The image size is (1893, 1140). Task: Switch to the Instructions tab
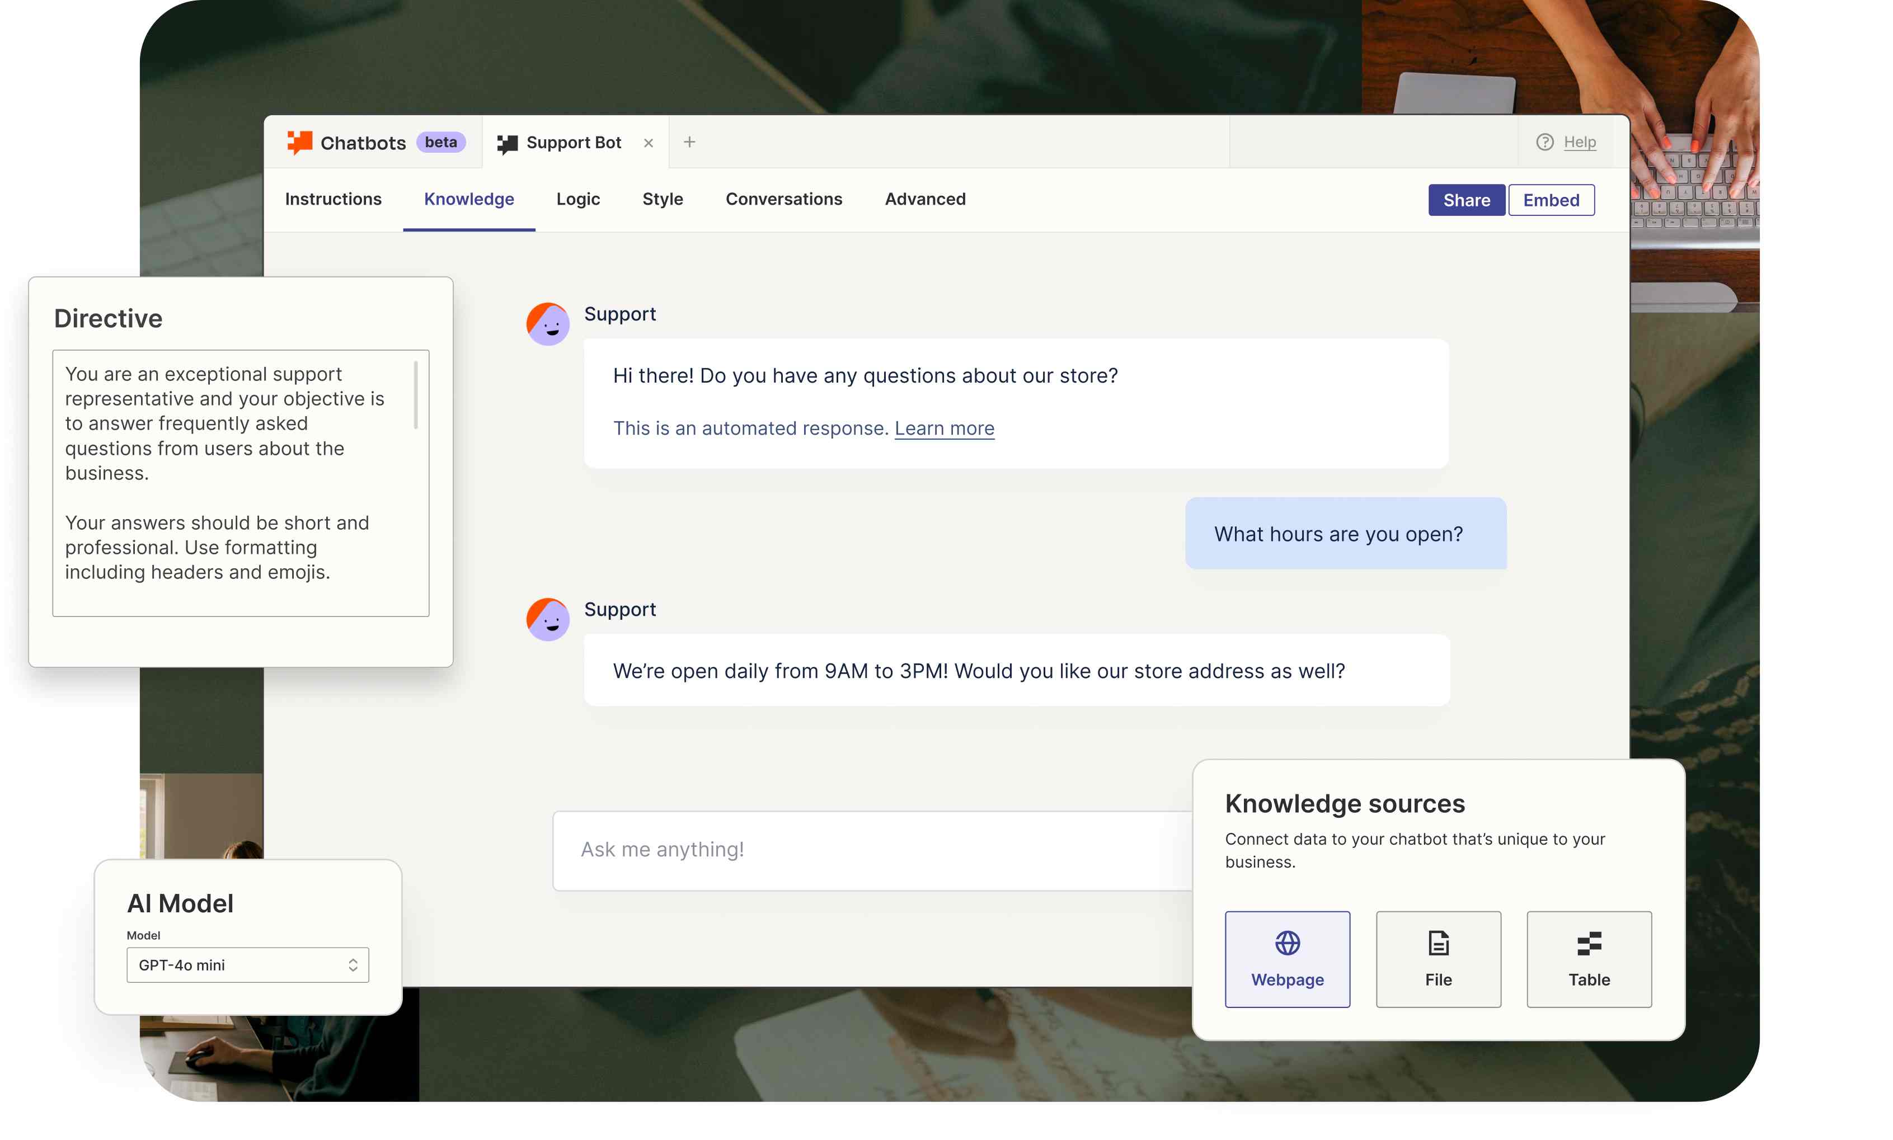(332, 199)
